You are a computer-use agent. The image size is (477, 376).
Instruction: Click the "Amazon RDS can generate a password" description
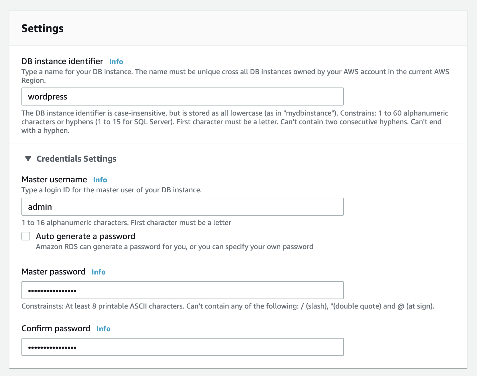(174, 247)
